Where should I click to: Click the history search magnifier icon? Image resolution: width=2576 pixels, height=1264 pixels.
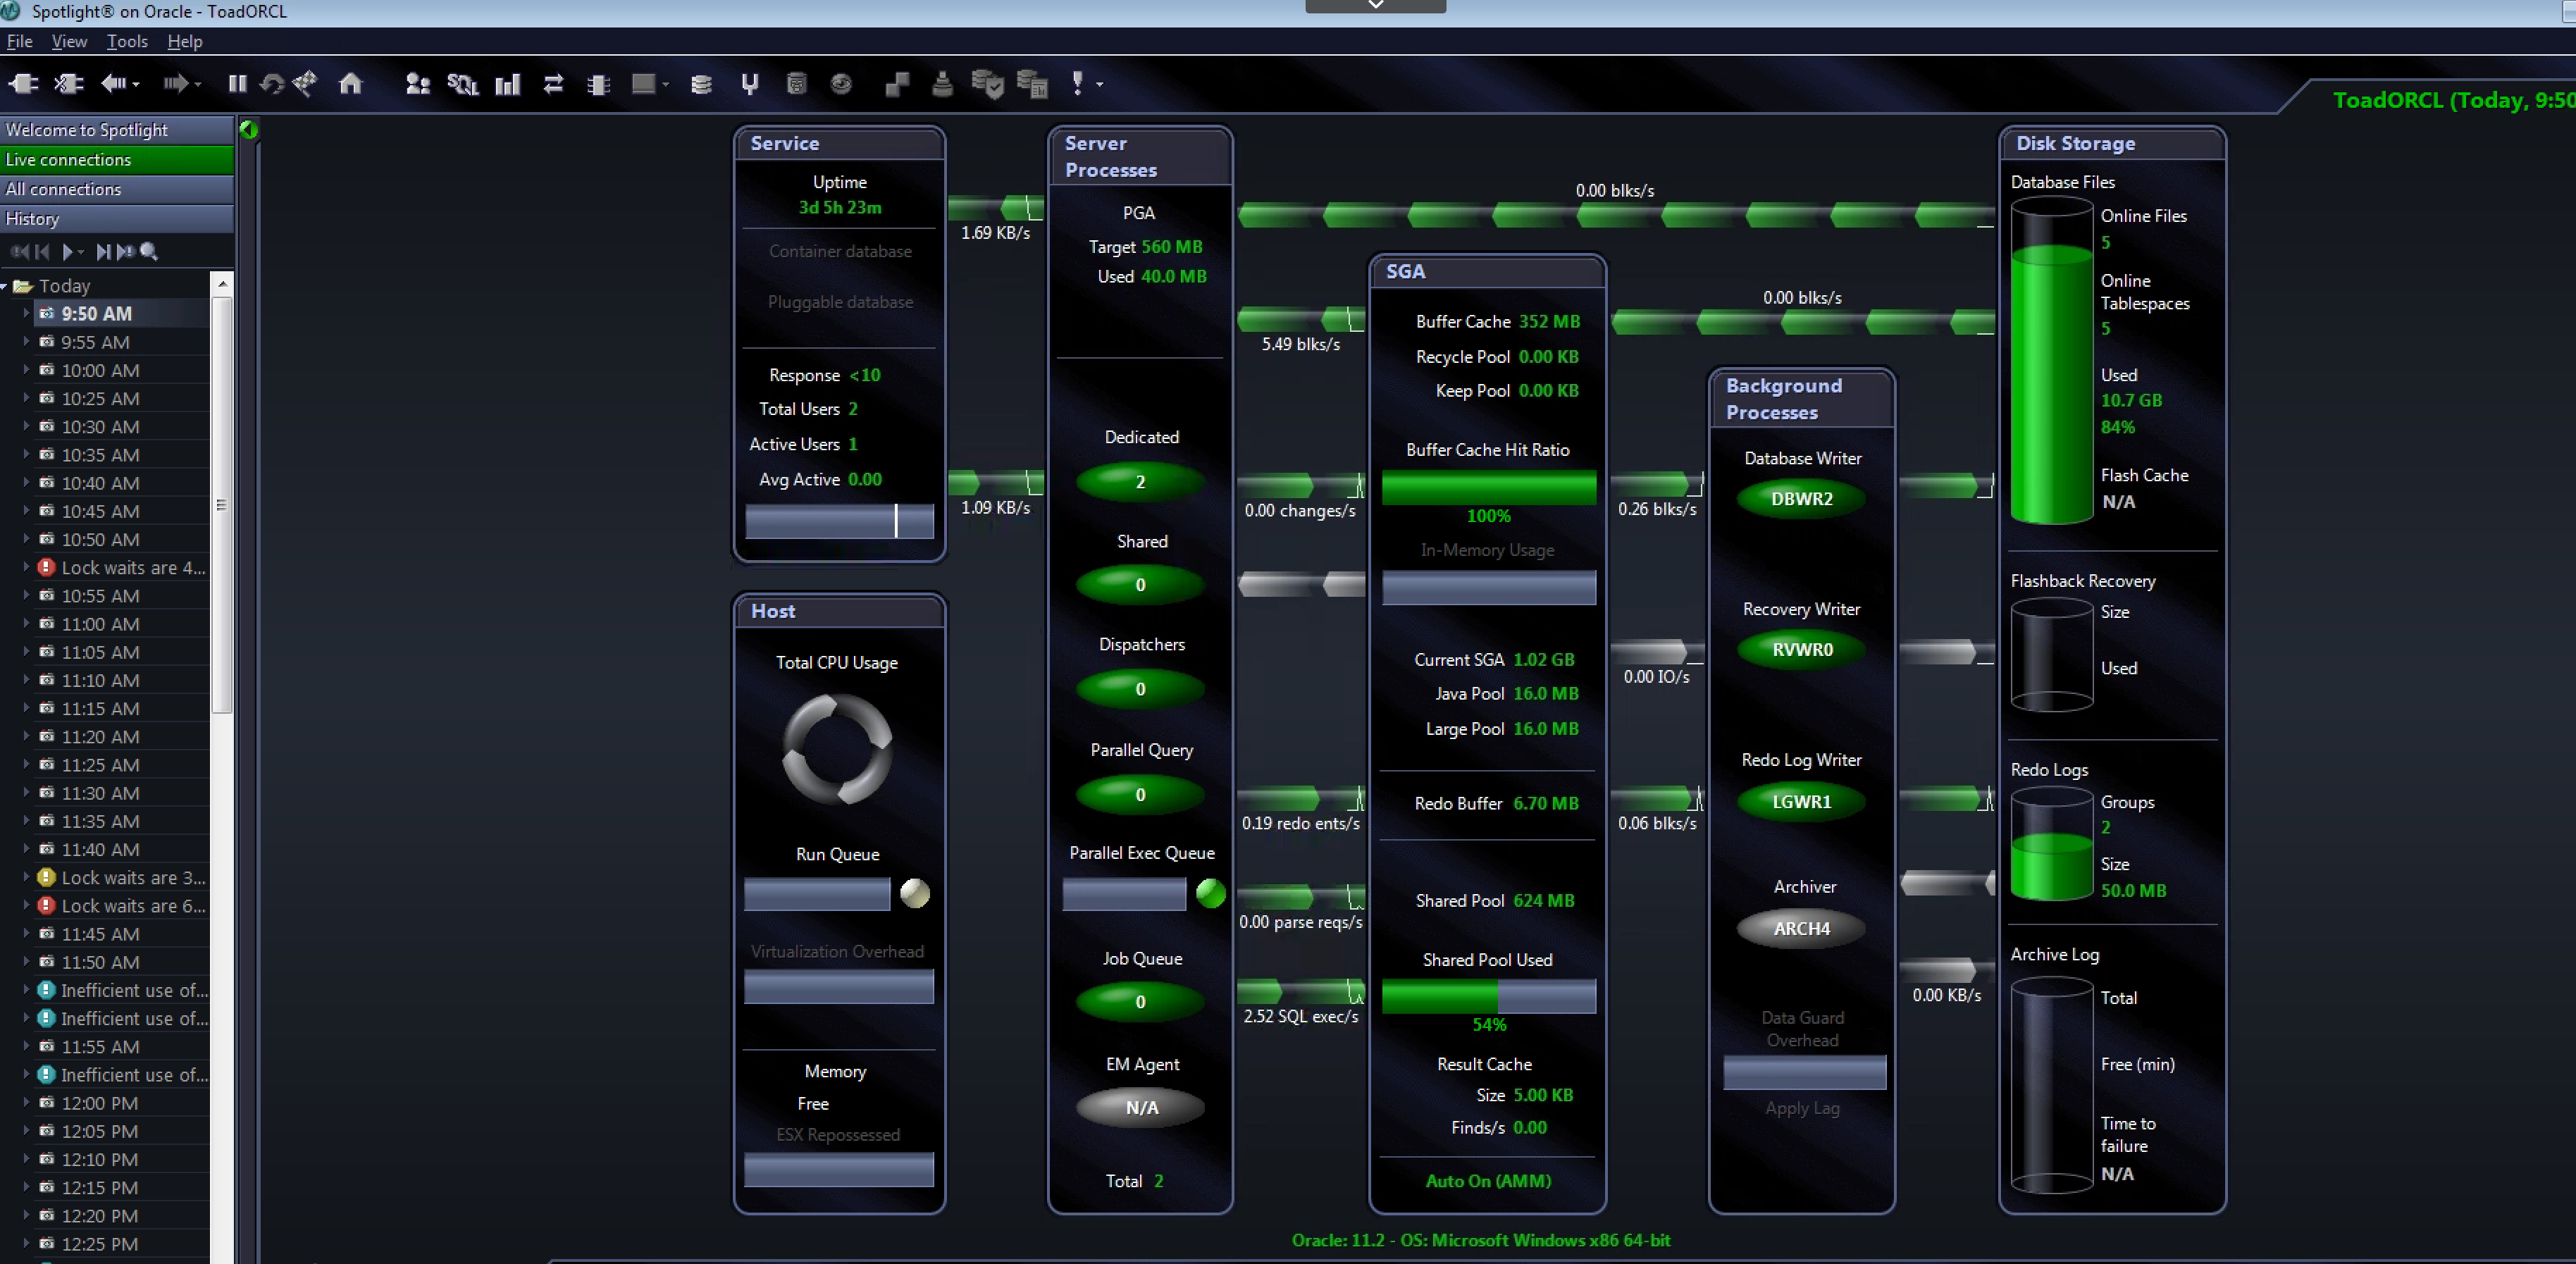[149, 252]
